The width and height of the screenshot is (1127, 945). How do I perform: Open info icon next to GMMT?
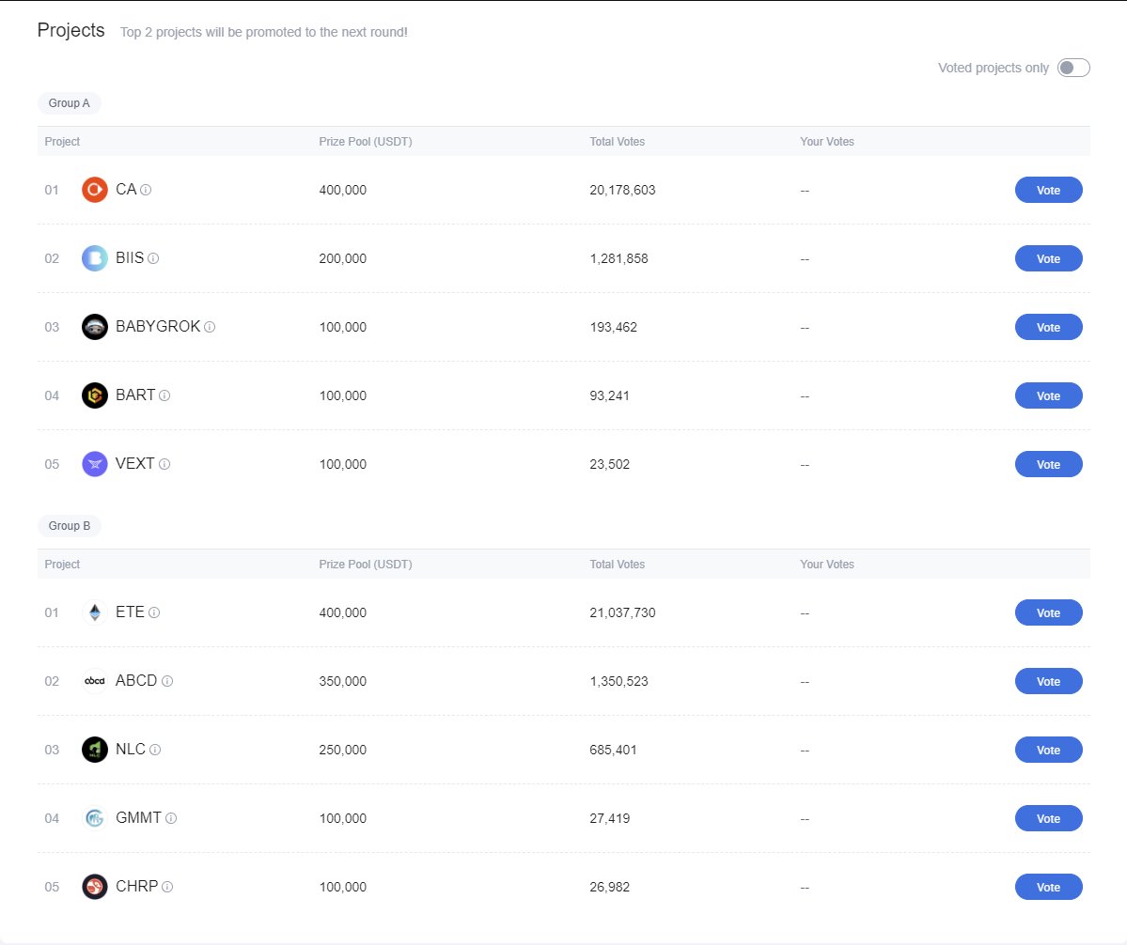pos(171,818)
